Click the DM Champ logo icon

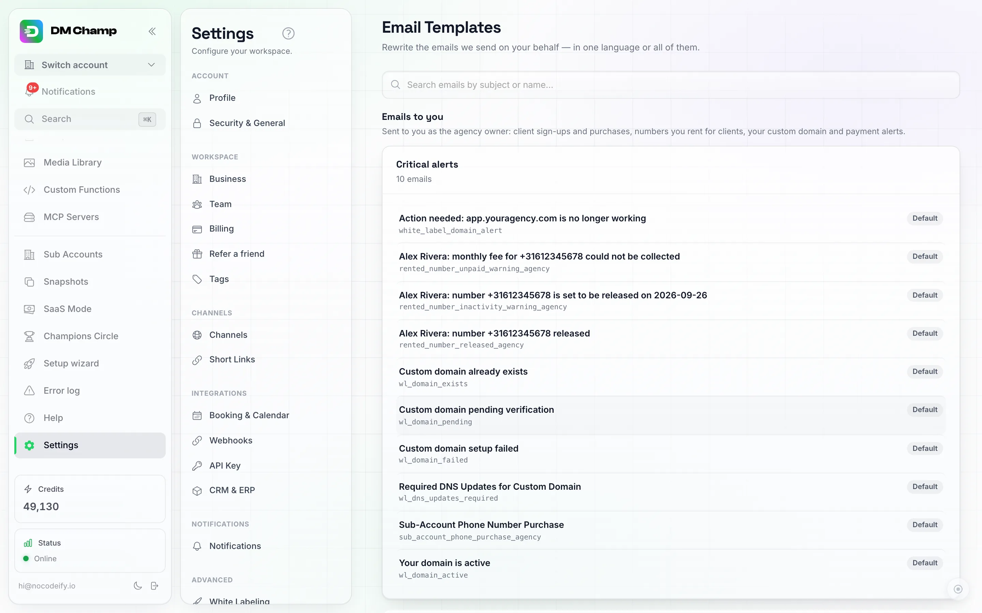coord(31,31)
